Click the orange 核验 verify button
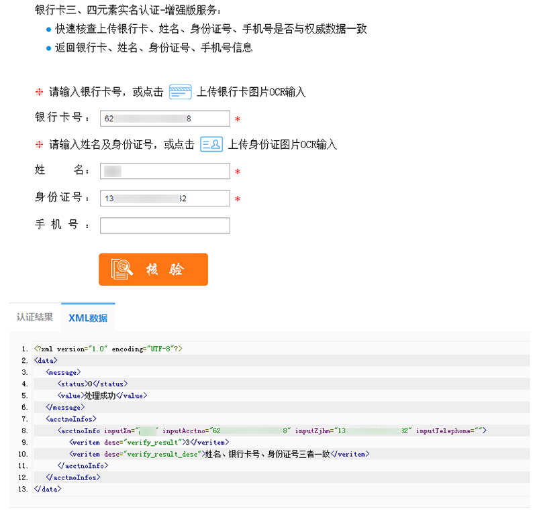 click(x=153, y=270)
